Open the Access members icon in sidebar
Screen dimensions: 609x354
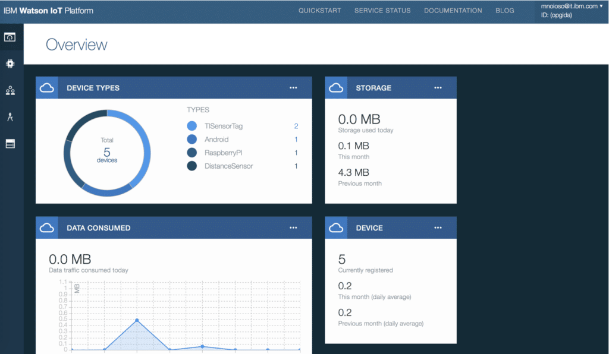click(10, 91)
